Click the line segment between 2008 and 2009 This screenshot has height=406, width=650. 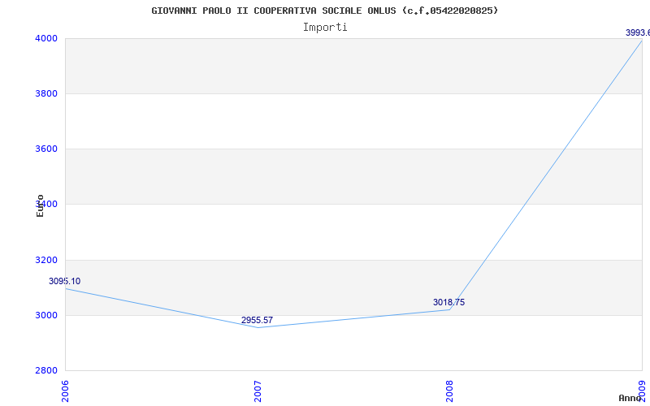(x=546, y=175)
